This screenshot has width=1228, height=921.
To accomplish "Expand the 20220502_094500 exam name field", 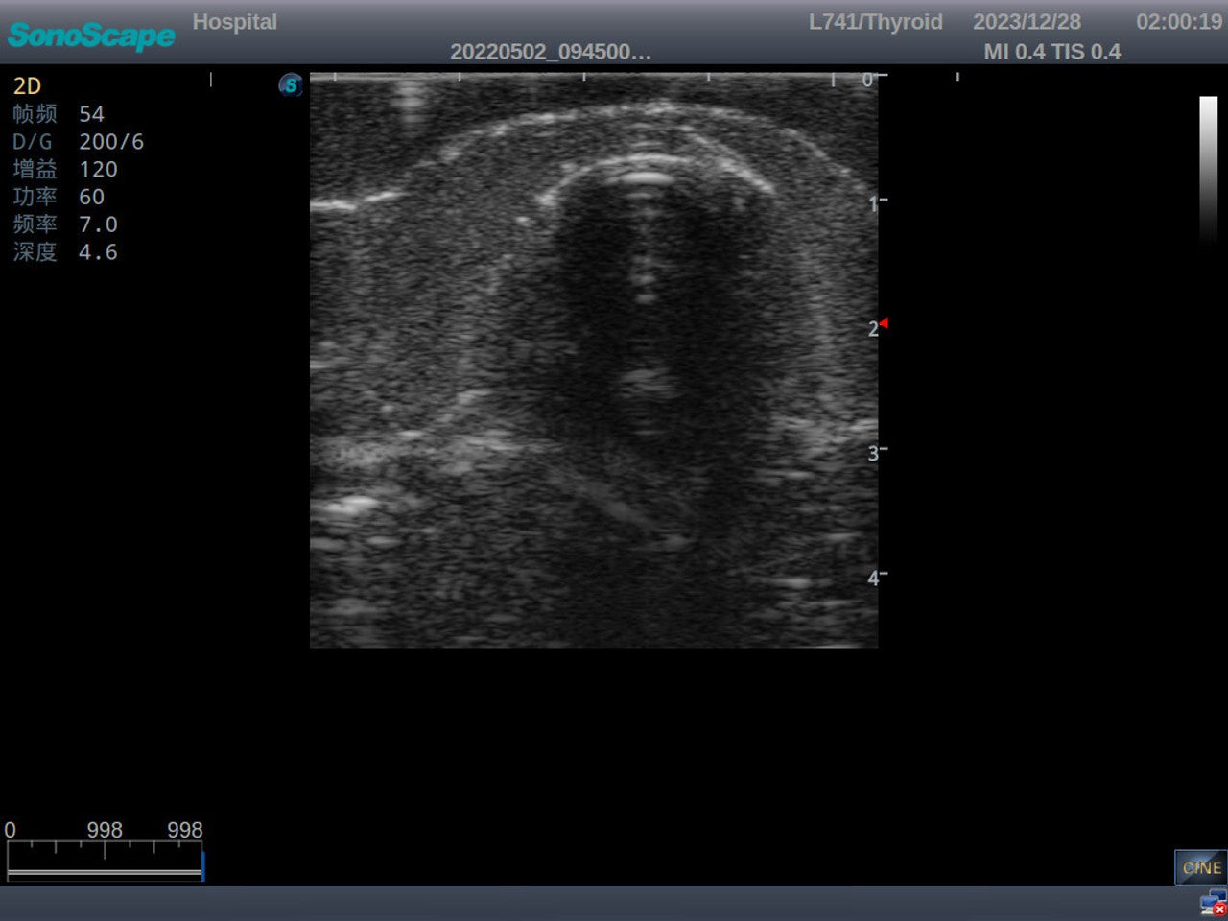I will 550,53.
